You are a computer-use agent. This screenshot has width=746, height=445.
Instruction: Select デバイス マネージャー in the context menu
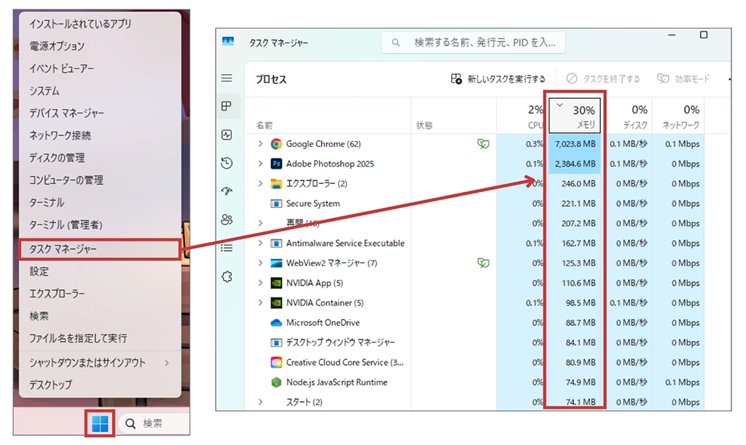tap(100, 113)
